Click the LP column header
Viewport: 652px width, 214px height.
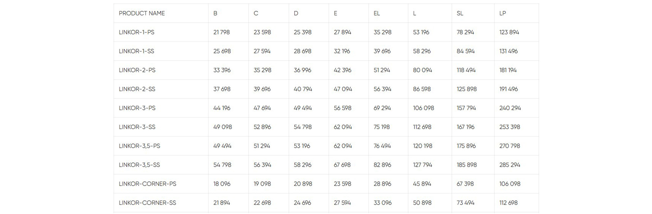(x=503, y=13)
